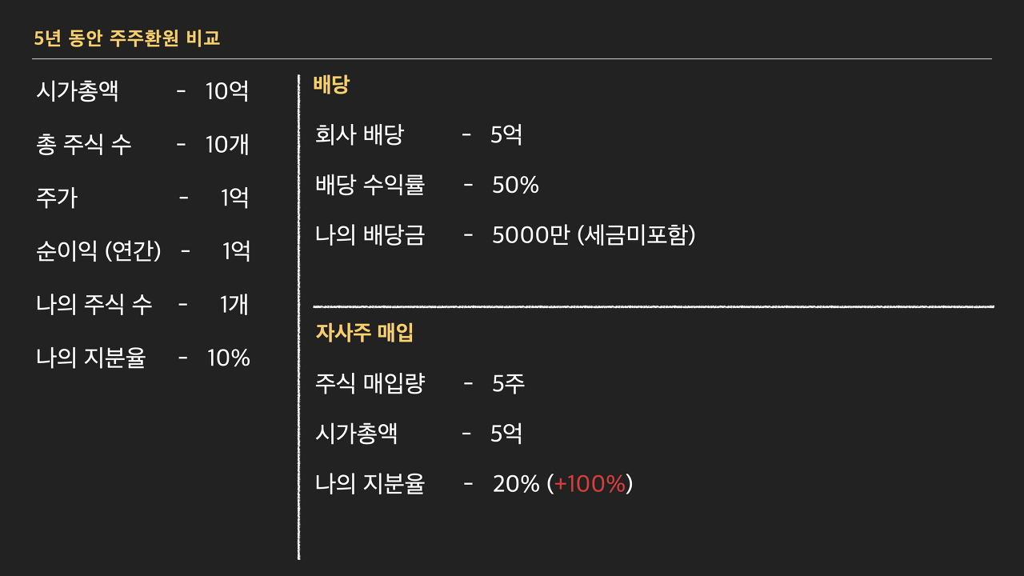Select the yellow '자사주 매입' heading
Viewport: 1024px width, 576px height.
point(365,332)
